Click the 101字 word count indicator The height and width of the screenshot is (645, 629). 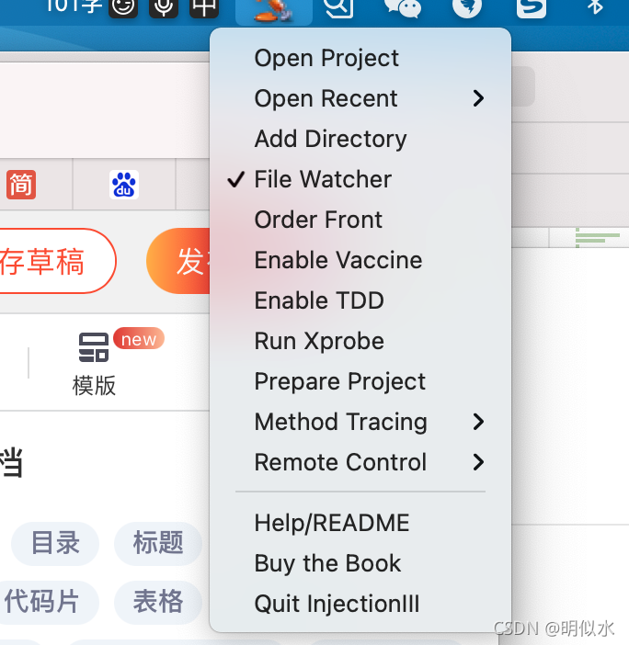click(x=74, y=6)
